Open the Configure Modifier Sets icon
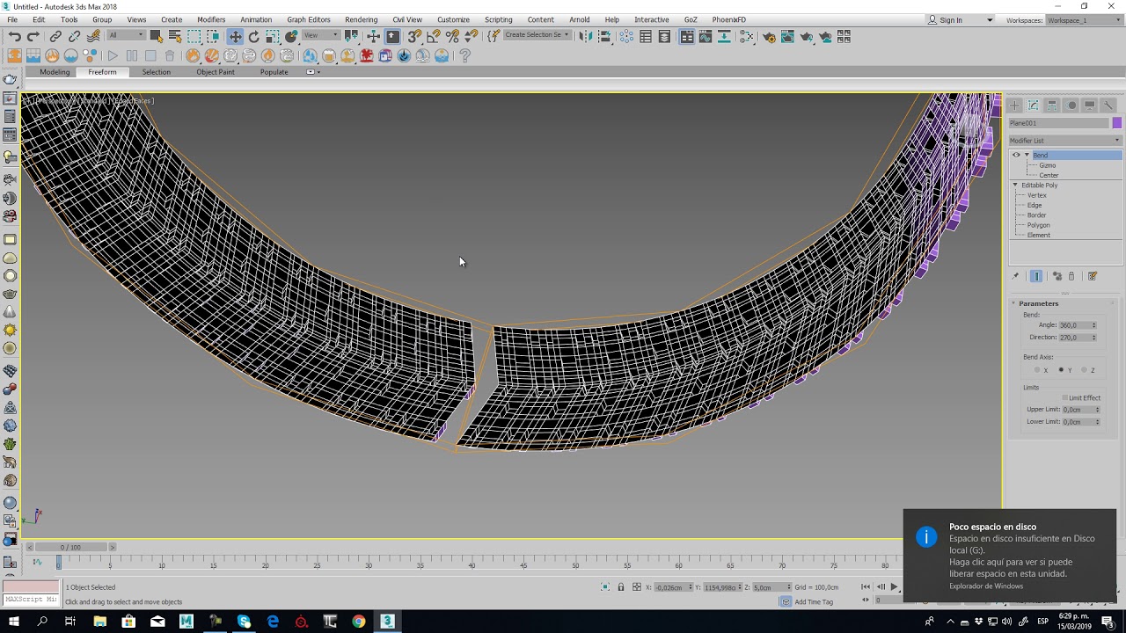This screenshot has width=1126, height=633. (x=1093, y=276)
